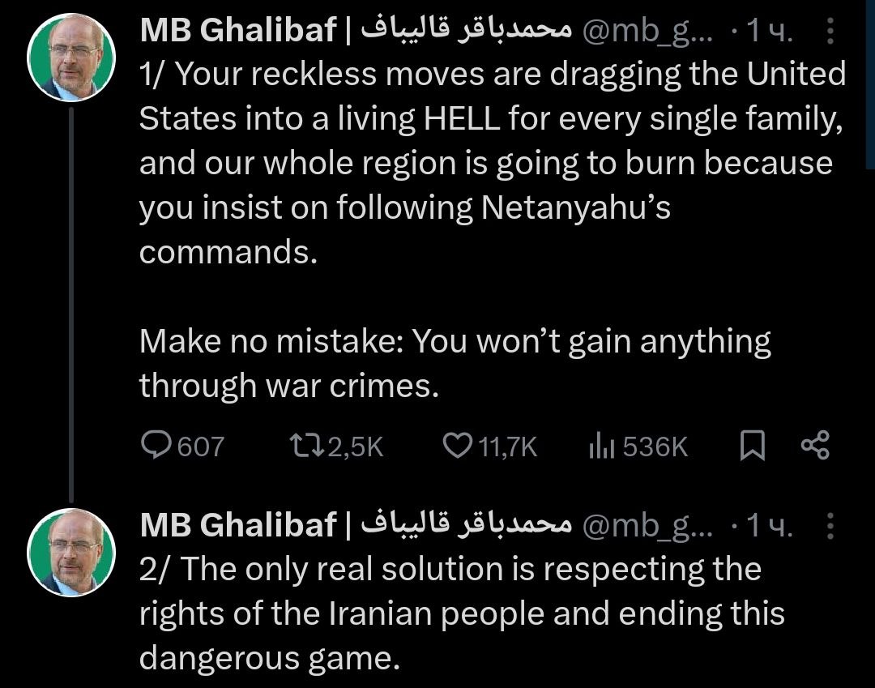Viewport: 875px width, 688px height.
Task: Share the first post via share icon
Action: click(814, 445)
